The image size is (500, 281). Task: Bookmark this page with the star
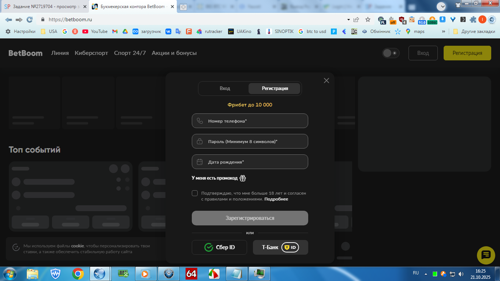pyautogui.click(x=368, y=20)
